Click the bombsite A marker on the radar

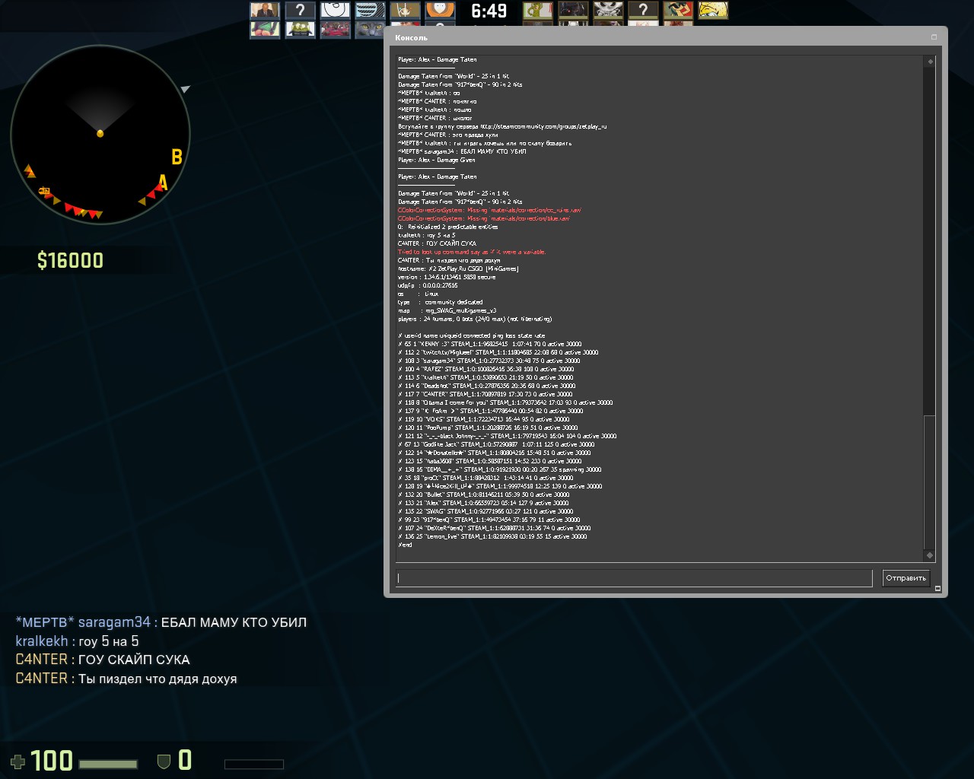point(162,183)
